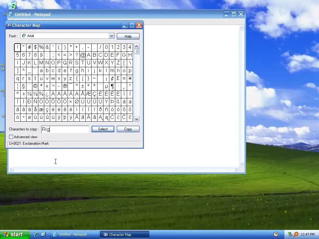This screenshot has height=239, width=319.
Task: Select the cent ¢ character
Action: click(x=112, y=78)
